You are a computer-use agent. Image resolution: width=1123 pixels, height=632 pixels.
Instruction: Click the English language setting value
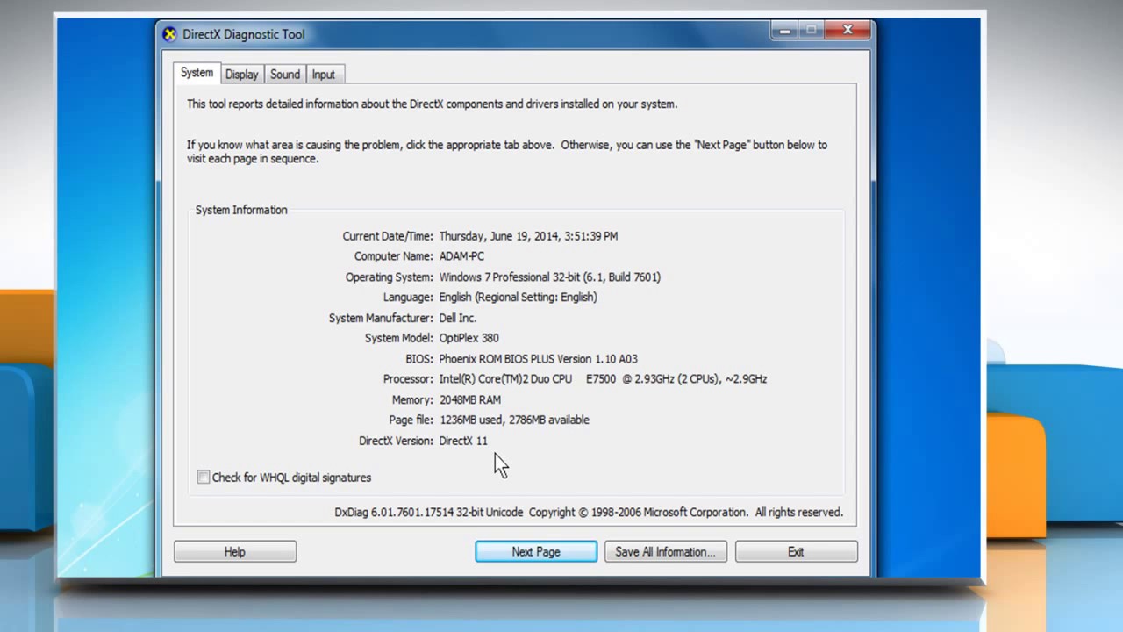[519, 298]
